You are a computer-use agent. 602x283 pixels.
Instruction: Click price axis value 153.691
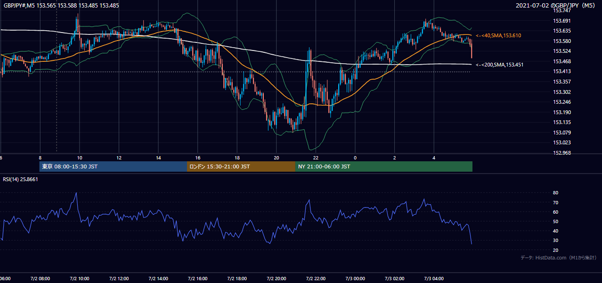click(561, 21)
